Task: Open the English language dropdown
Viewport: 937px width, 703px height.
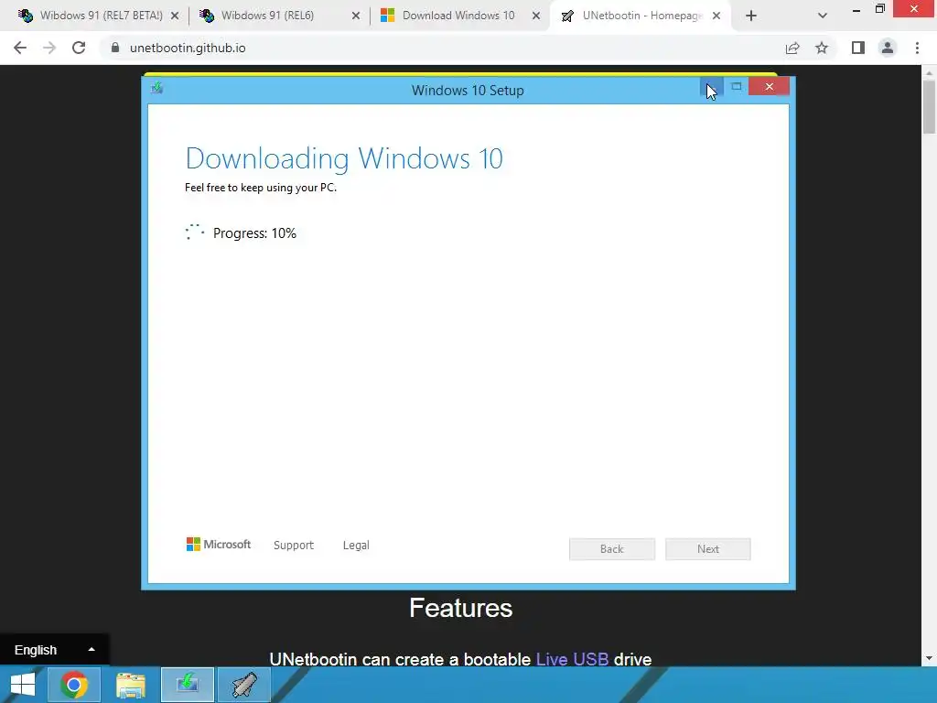Action: (x=54, y=650)
